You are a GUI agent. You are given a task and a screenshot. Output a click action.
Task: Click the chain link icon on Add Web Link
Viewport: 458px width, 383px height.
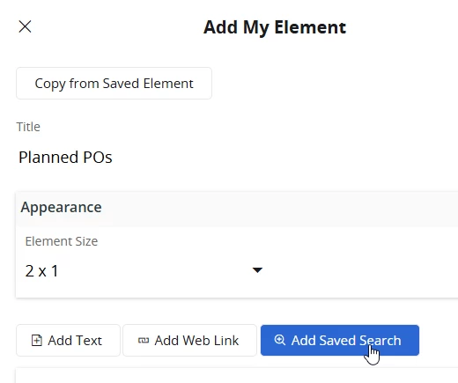tap(144, 341)
